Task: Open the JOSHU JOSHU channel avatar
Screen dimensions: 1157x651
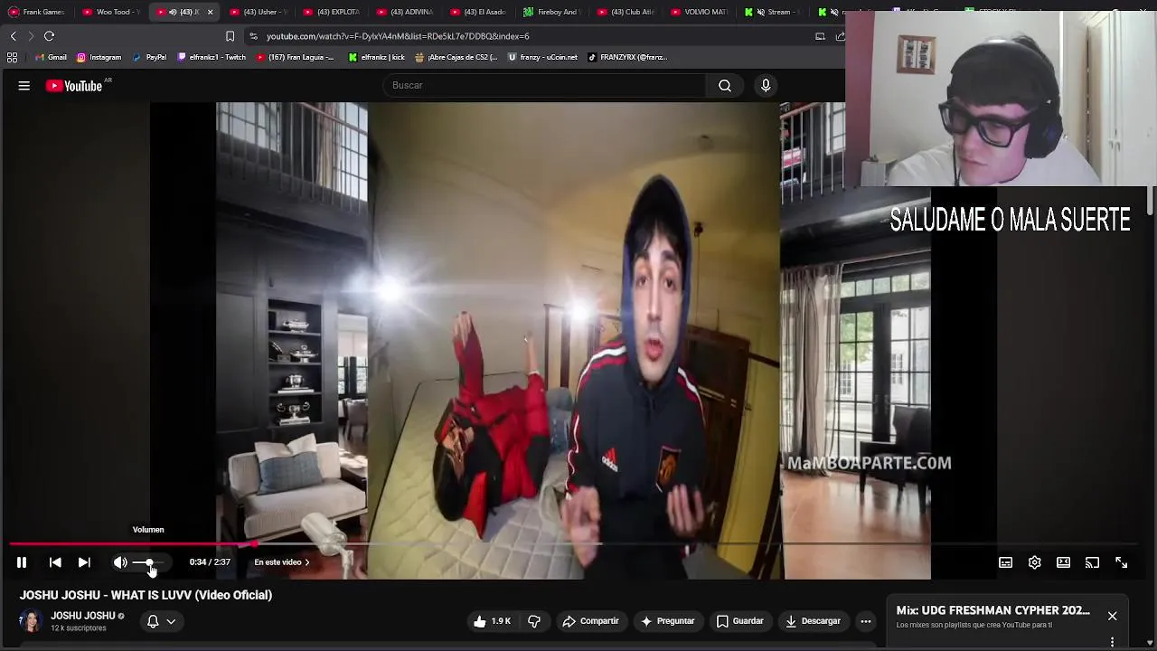Action: tap(32, 621)
